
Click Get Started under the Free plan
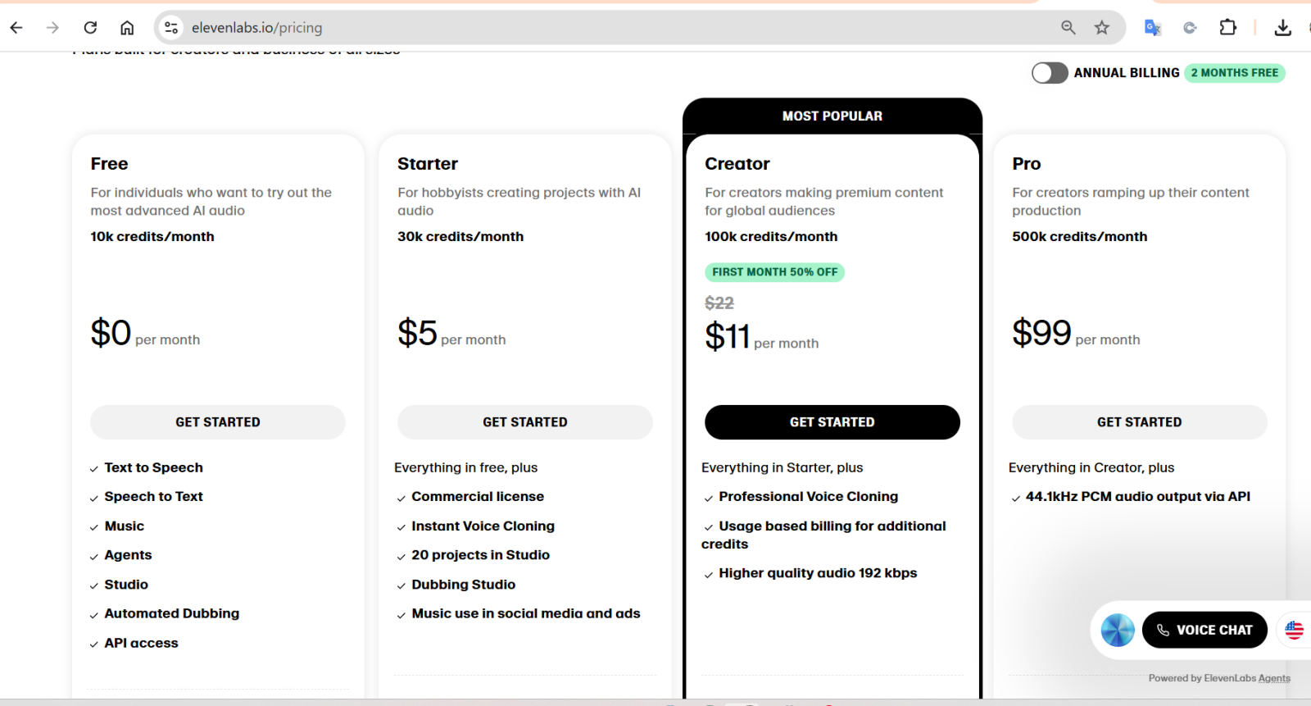(x=218, y=422)
